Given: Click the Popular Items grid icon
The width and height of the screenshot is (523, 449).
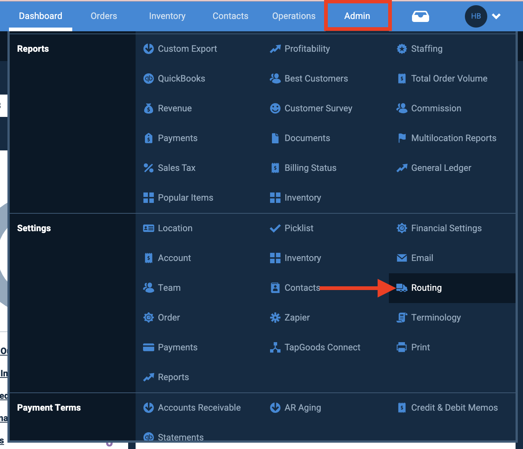Looking at the screenshot, I should tap(149, 198).
